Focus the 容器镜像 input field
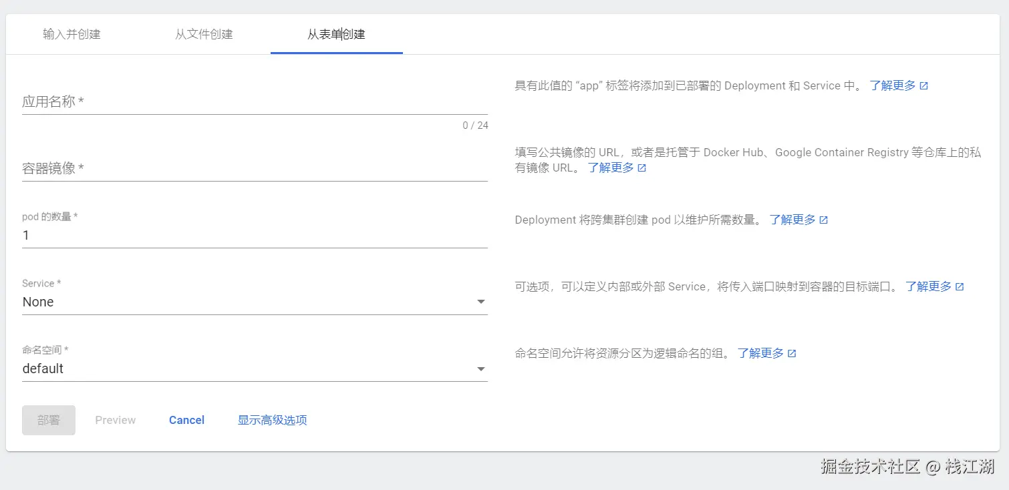The image size is (1009, 490). point(254,168)
